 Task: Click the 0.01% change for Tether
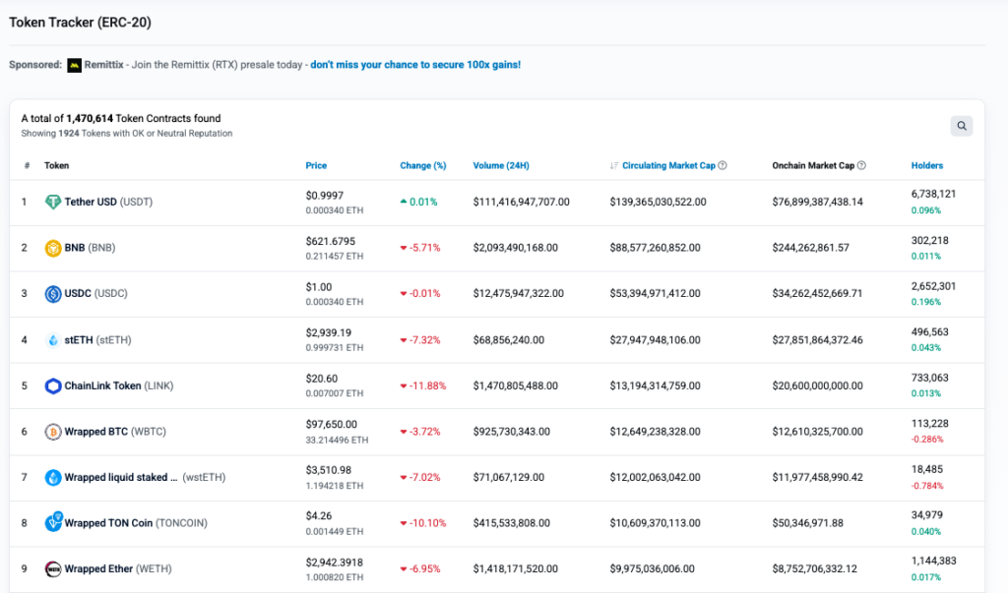[418, 202]
